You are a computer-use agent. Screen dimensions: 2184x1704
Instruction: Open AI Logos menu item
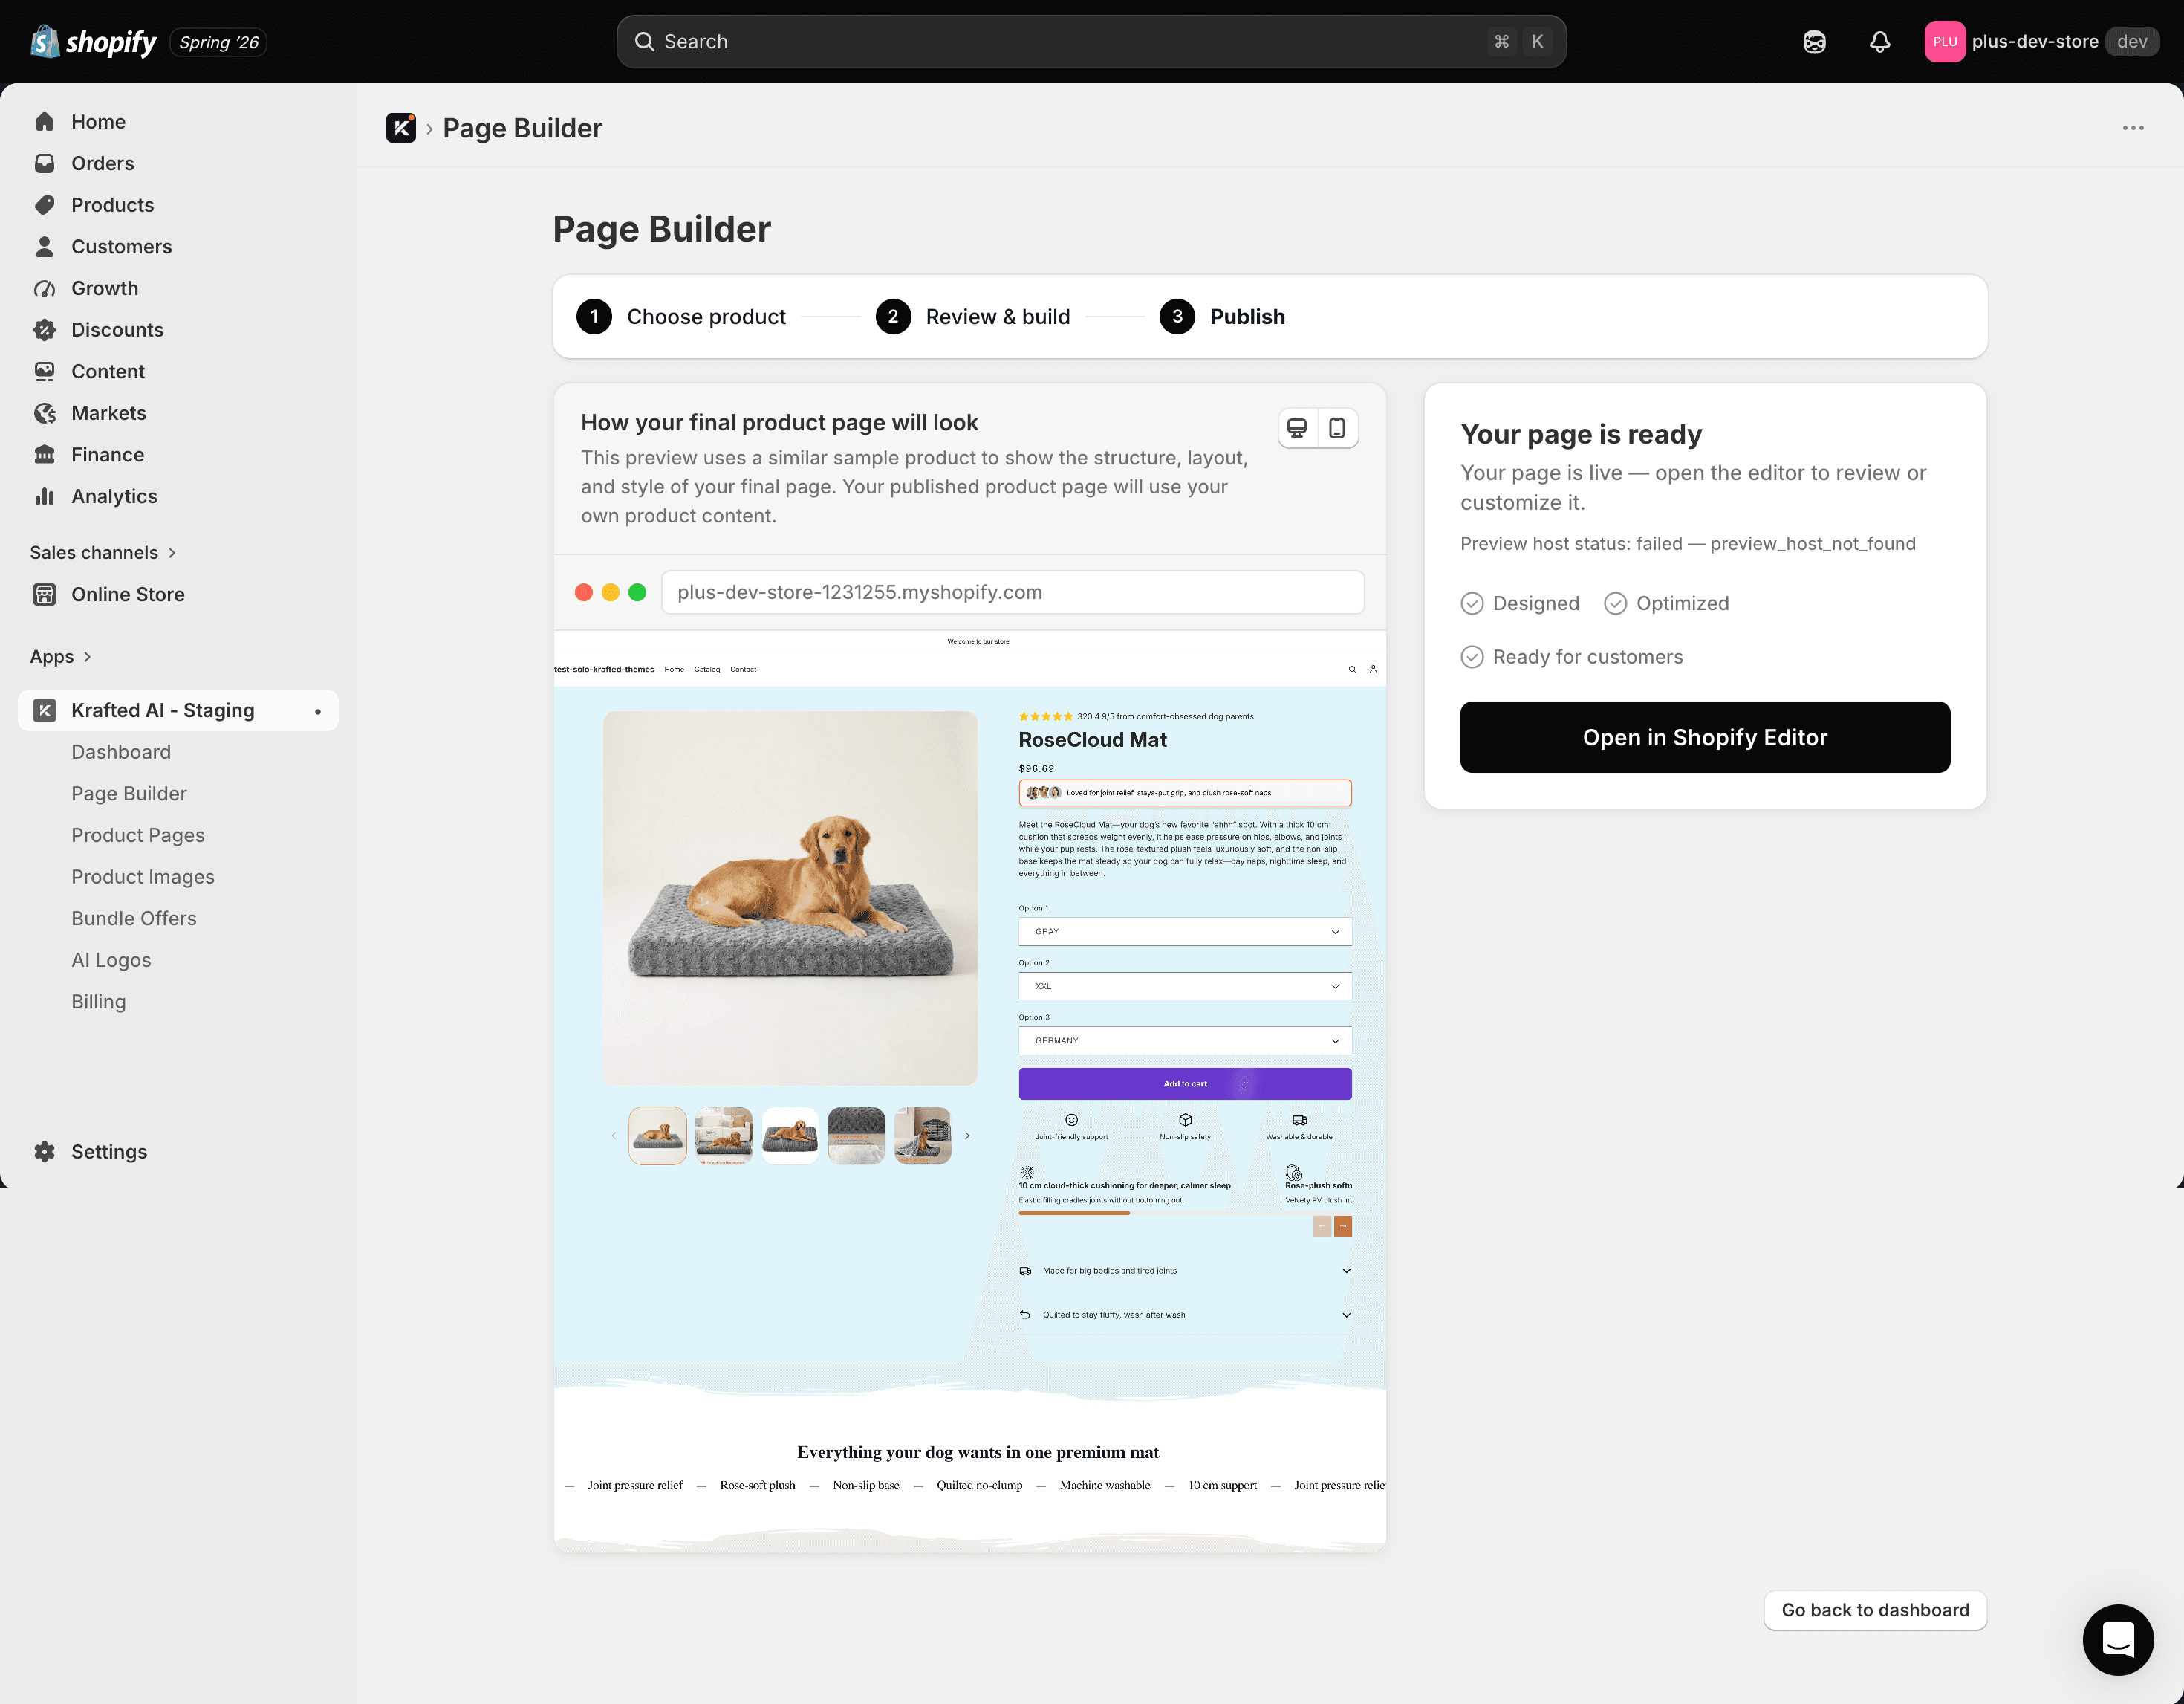click(x=111, y=961)
